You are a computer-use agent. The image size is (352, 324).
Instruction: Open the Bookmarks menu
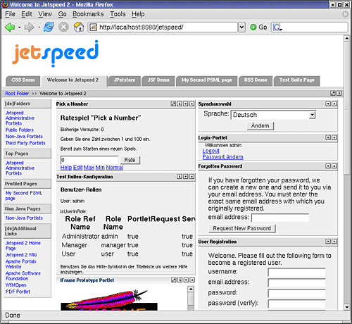point(88,14)
